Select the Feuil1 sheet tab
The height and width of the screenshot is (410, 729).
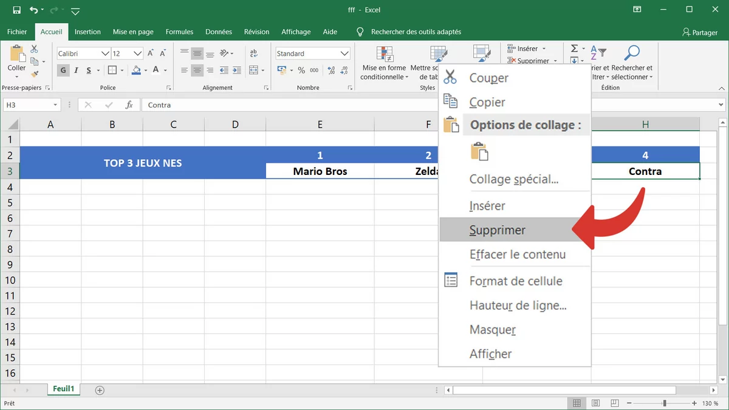(63, 389)
